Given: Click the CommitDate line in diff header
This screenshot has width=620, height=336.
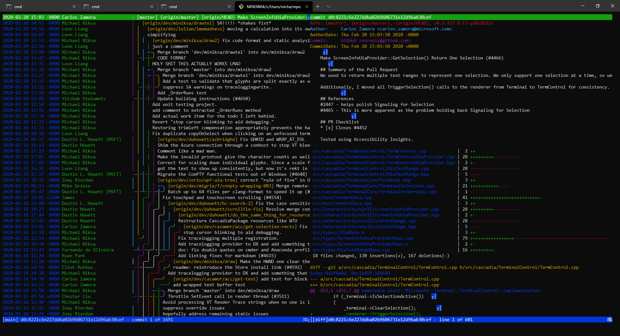Looking at the screenshot, I should (364, 46).
